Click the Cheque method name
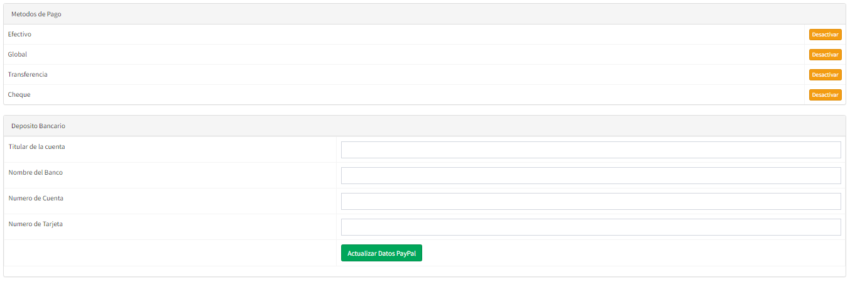This screenshot has width=850, height=284. pos(19,95)
